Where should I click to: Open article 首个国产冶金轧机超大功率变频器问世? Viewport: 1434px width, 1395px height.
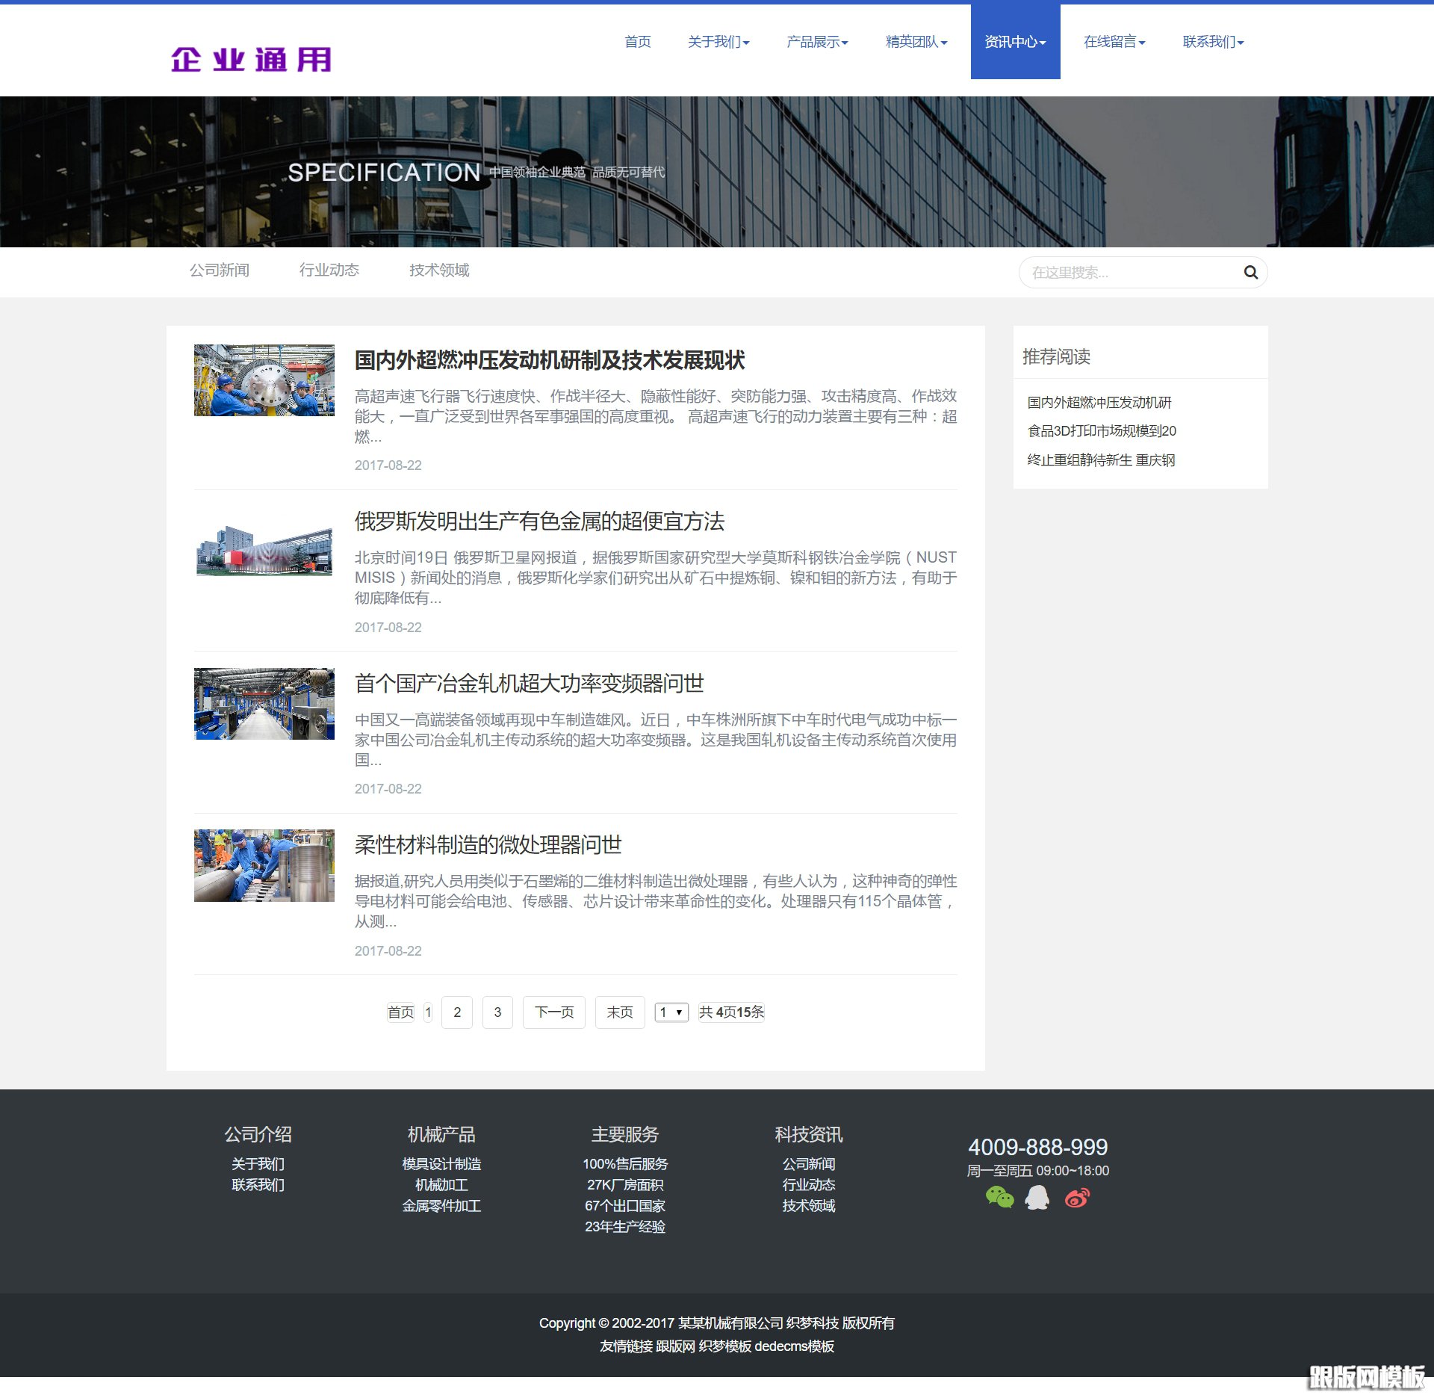[x=529, y=683]
